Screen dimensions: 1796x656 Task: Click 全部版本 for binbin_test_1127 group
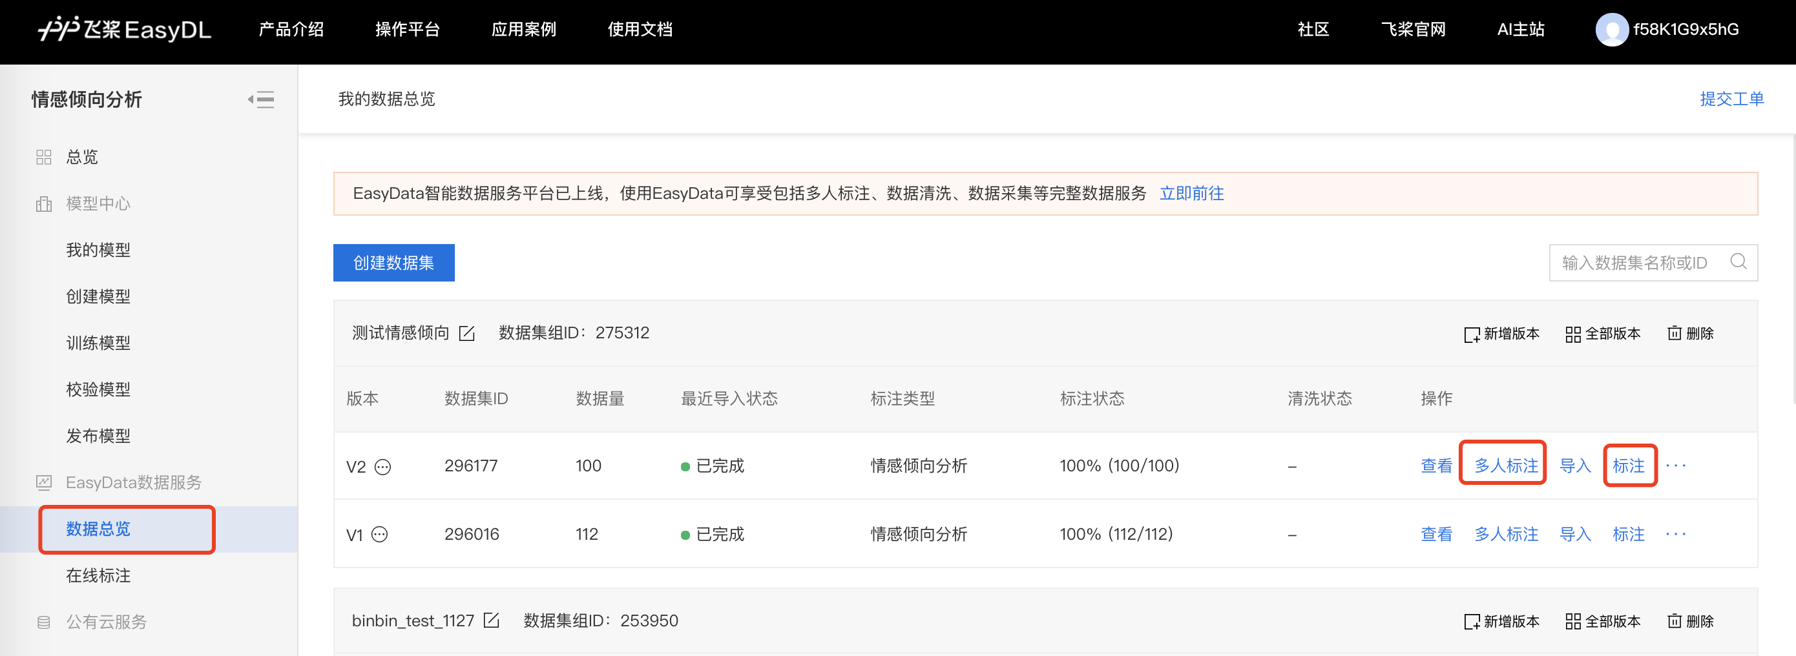tap(1603, 621)
